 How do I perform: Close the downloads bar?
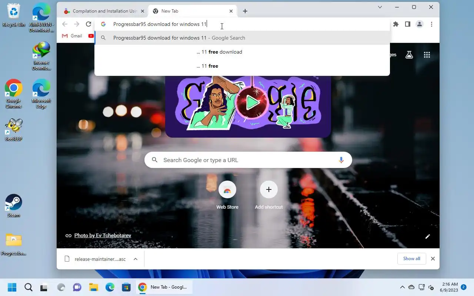pyautogui.click(x=433, y=259)
